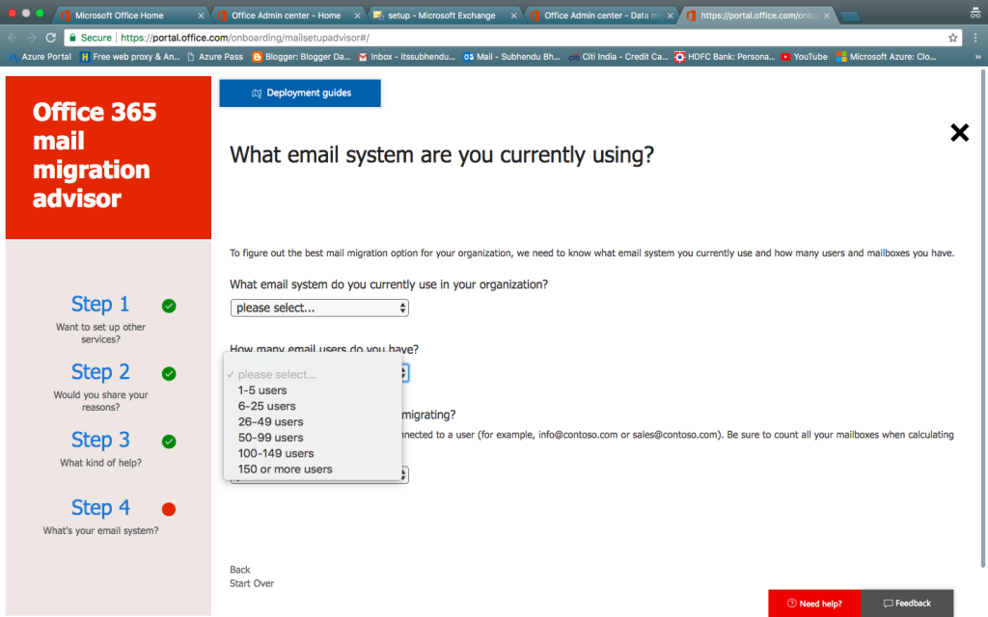Click the green checkmark beside Step 3

tap(169, 442)
